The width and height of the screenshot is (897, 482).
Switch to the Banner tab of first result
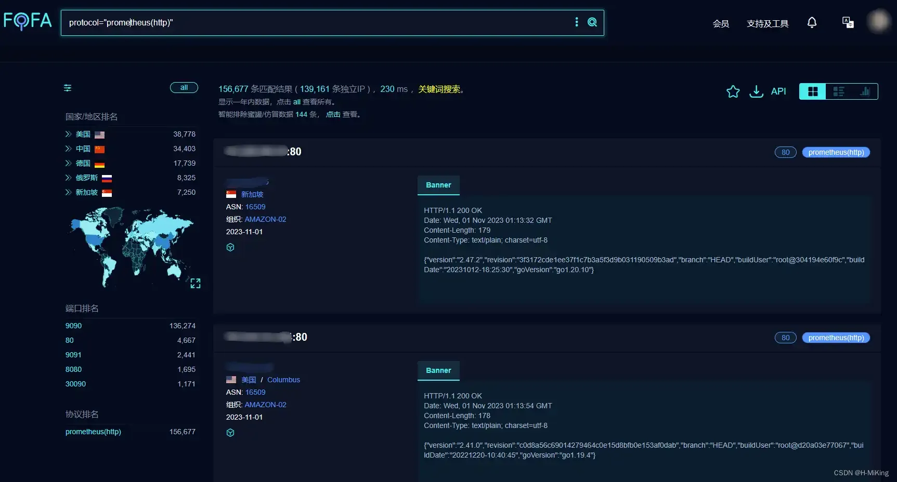tap(438, 185)
